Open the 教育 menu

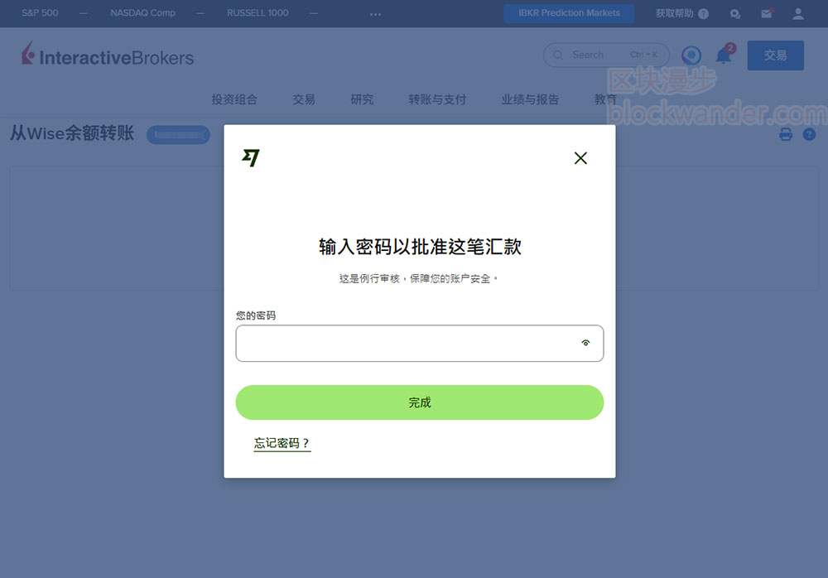[605, 99]
